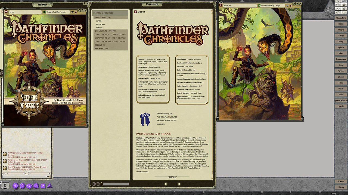Open the GM speaker dropdown in chat
348x195 pixels.
(x=14, y=173)
